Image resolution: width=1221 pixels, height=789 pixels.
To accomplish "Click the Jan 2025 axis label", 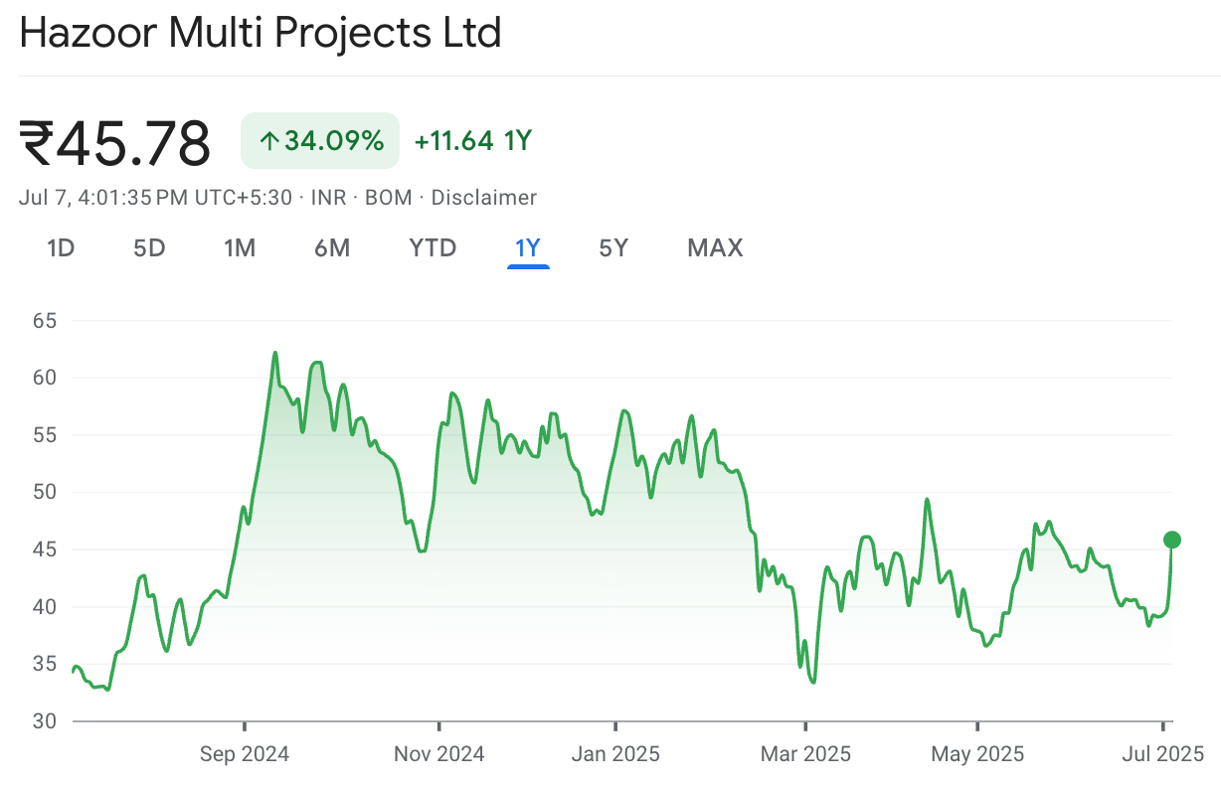I will pos(615,754).
